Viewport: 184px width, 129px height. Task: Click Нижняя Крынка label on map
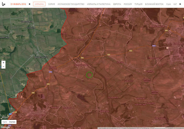pos(160,118)
